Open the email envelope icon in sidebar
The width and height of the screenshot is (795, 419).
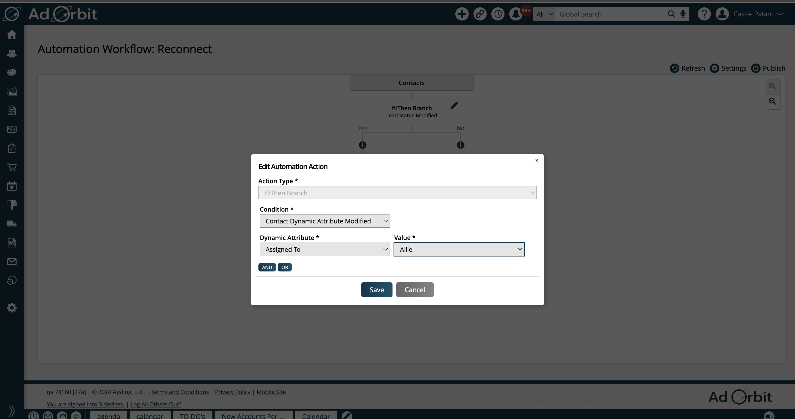tap(12, 261)
